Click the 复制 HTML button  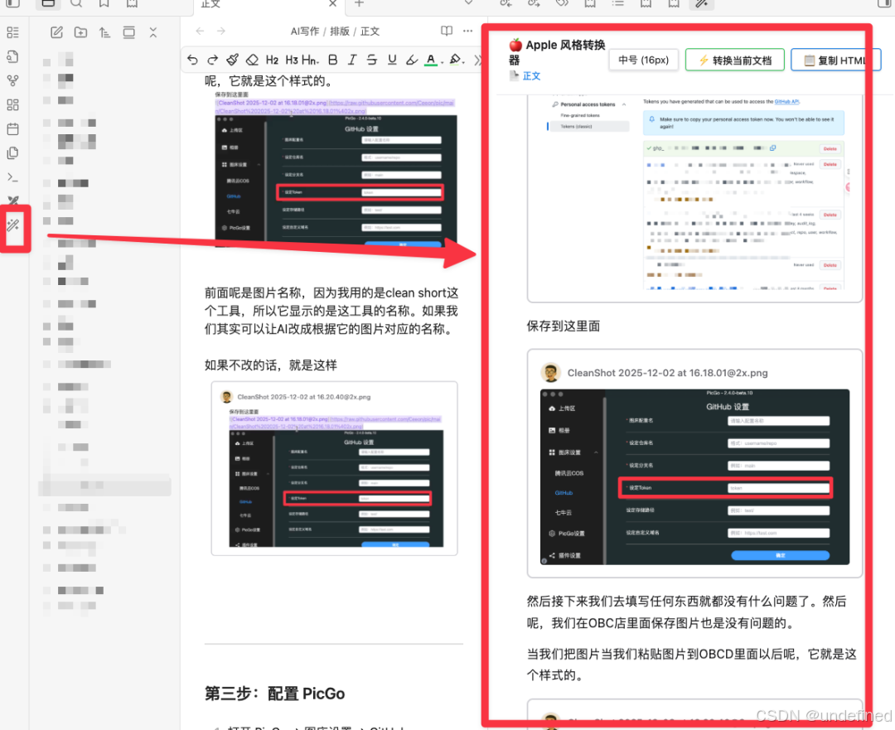click(836, 60)
